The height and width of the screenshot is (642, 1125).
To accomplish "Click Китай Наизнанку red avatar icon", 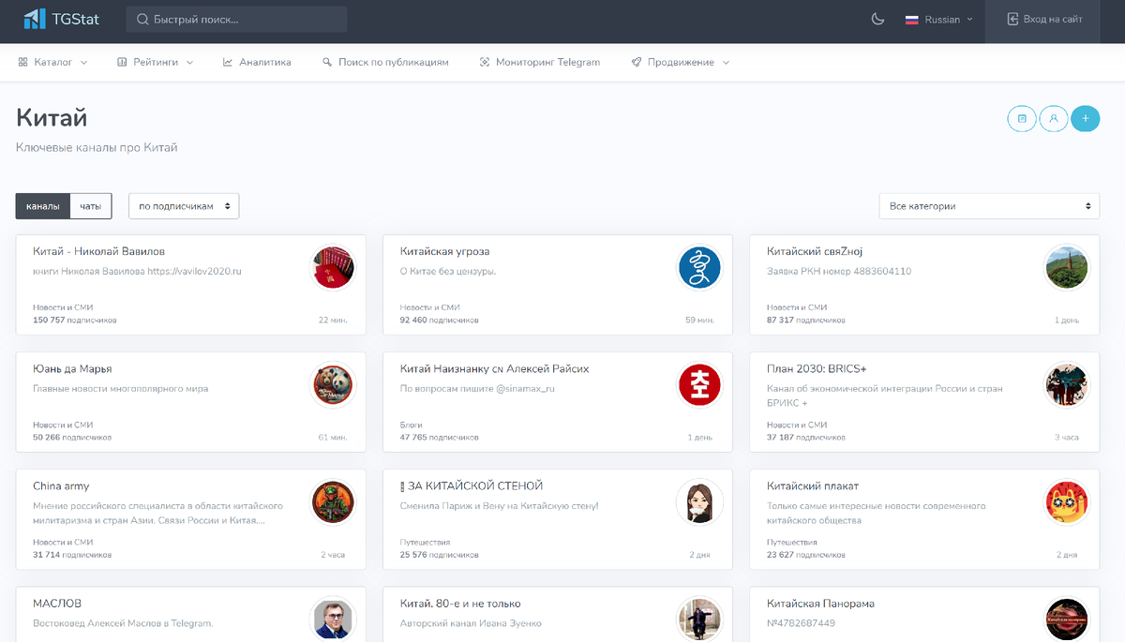I will [699, 385].
